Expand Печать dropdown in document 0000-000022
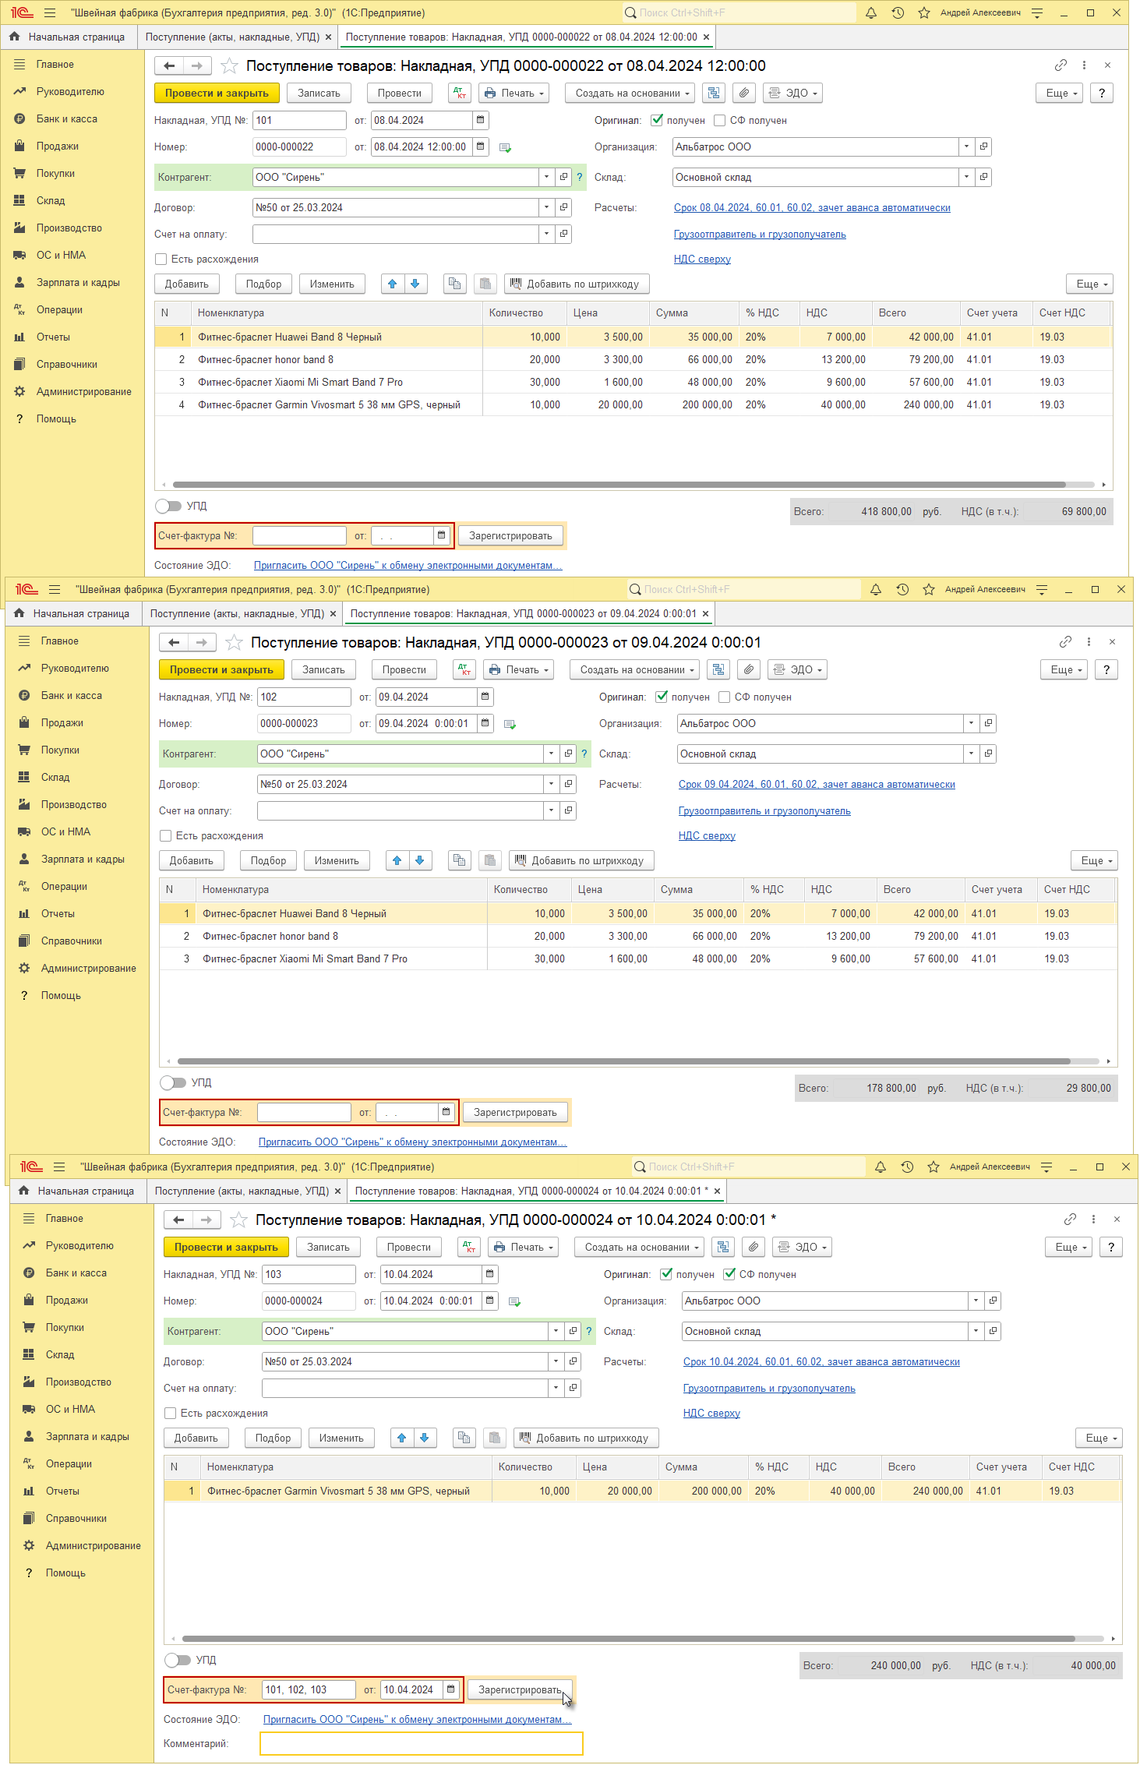 [514, 93]
